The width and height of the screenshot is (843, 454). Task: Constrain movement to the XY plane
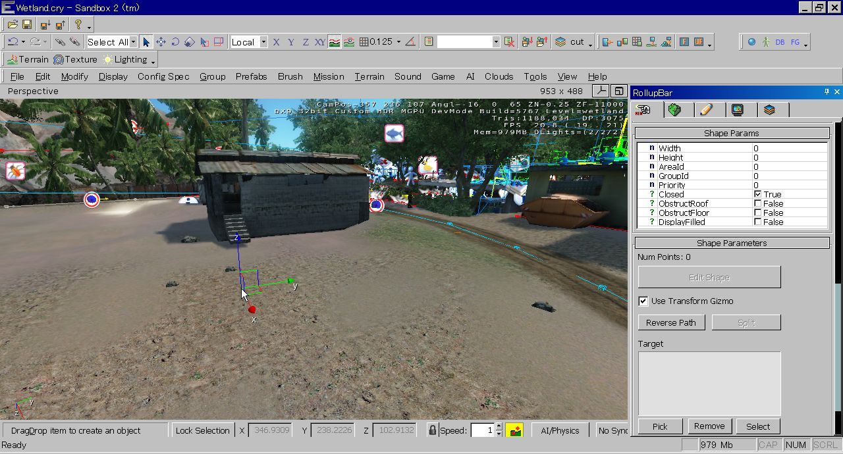tap(319, 41)
